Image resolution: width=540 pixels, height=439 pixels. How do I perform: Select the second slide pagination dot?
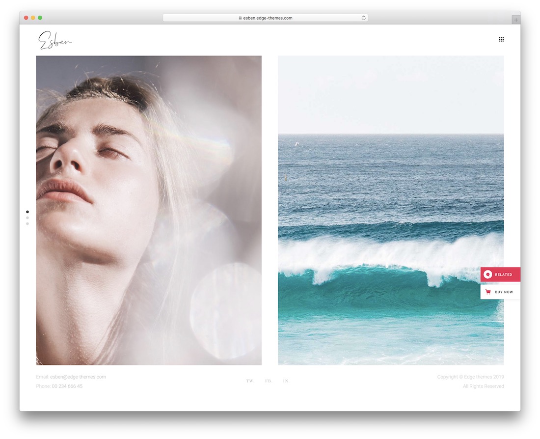(x=27, y=218)
